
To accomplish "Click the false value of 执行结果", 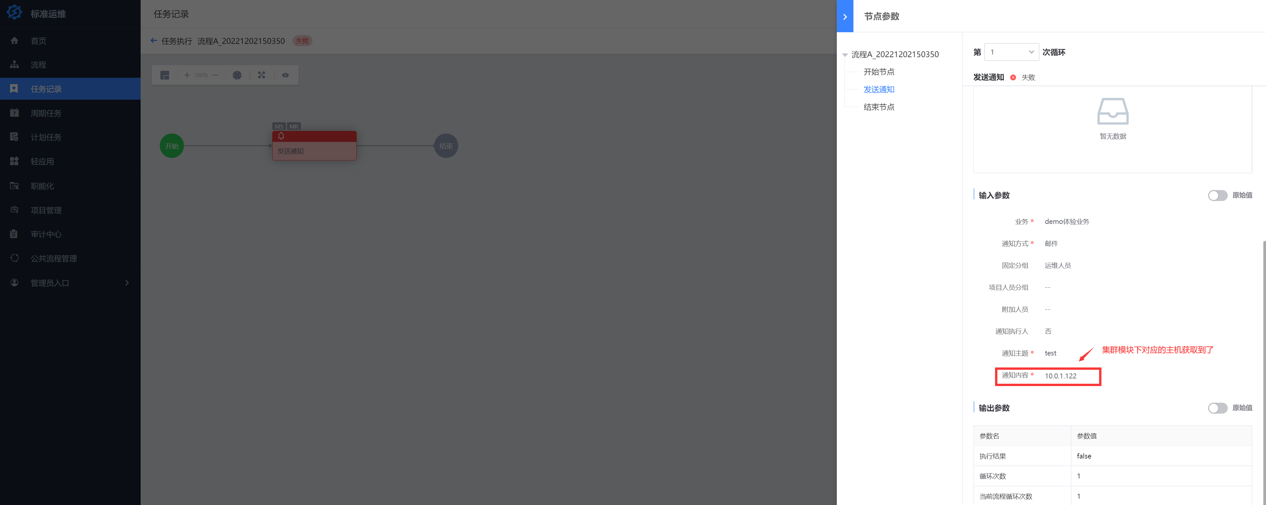I will pos(1084,456).
